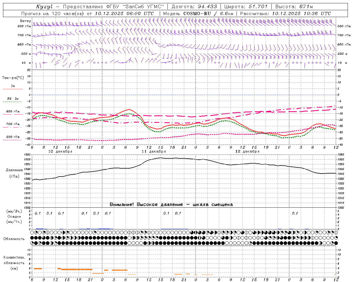The height and width of the screenshot is (282, 352).
Task: Click the Облачность cloud cover label
Action: click(14, 239)
